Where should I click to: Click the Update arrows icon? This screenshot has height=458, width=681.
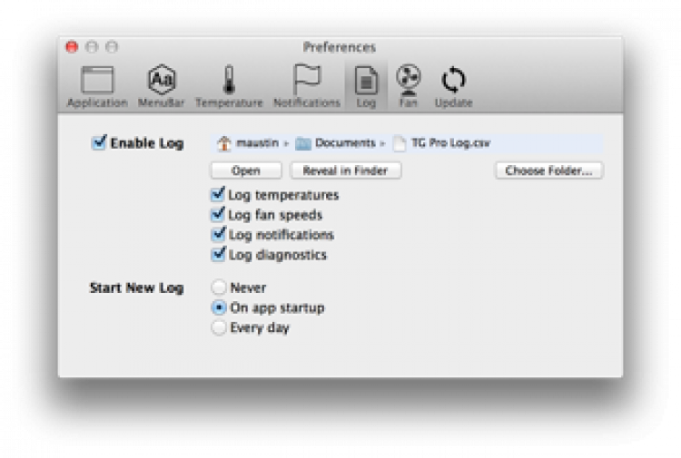(x=453, y=81)
